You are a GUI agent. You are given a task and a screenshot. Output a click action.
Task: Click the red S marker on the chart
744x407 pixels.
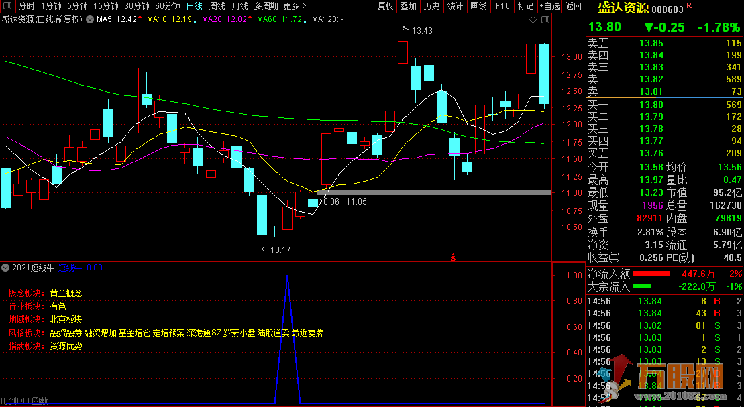(x=454, y=257)
